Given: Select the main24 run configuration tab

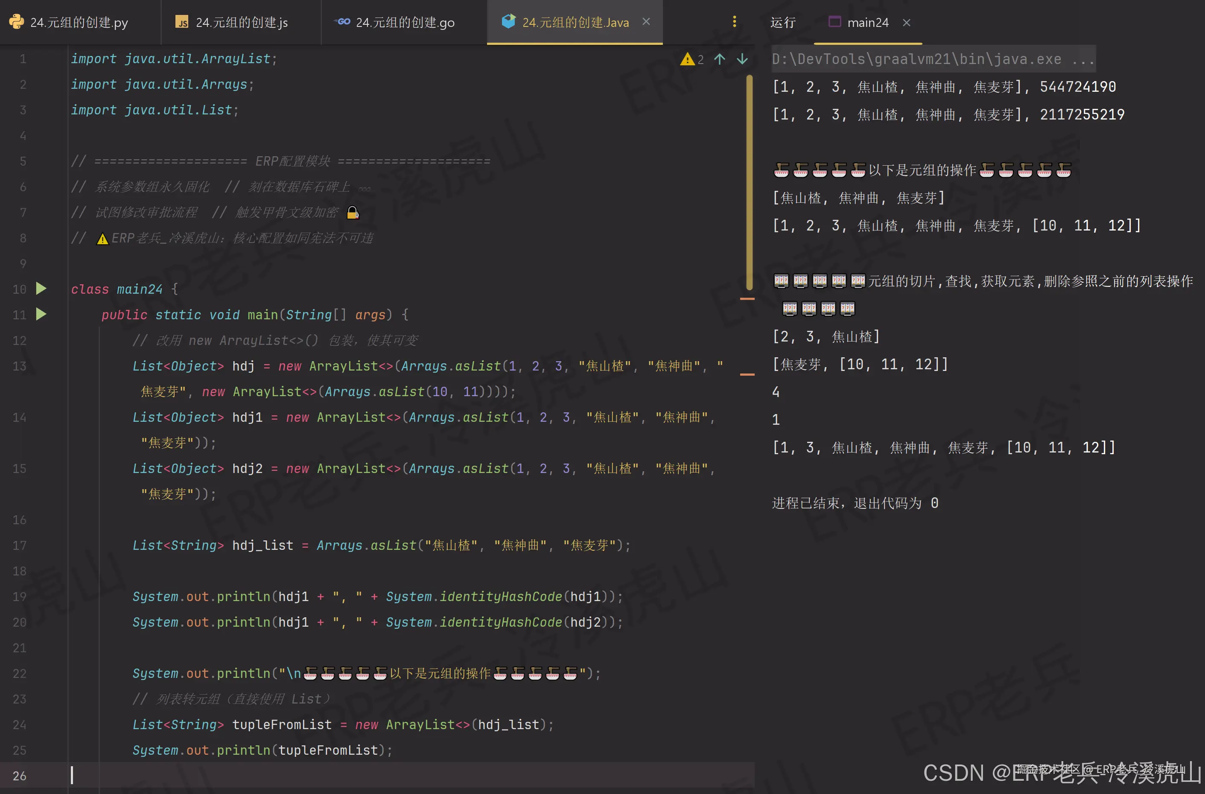Looking at the screenshot, I should coord(867,23).
